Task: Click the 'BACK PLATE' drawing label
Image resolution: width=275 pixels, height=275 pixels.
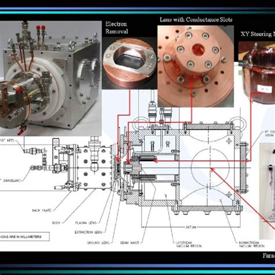Action: [42, 211]
